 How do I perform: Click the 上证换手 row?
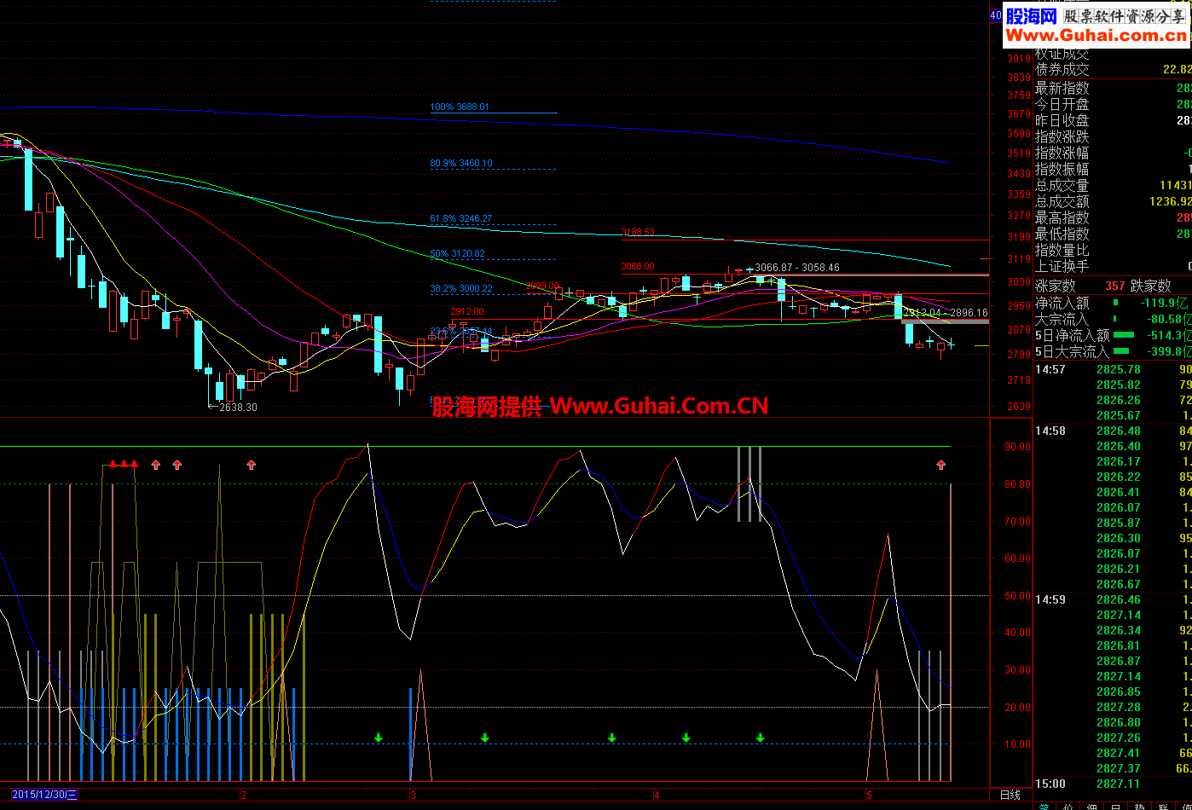pos(1113,266)
